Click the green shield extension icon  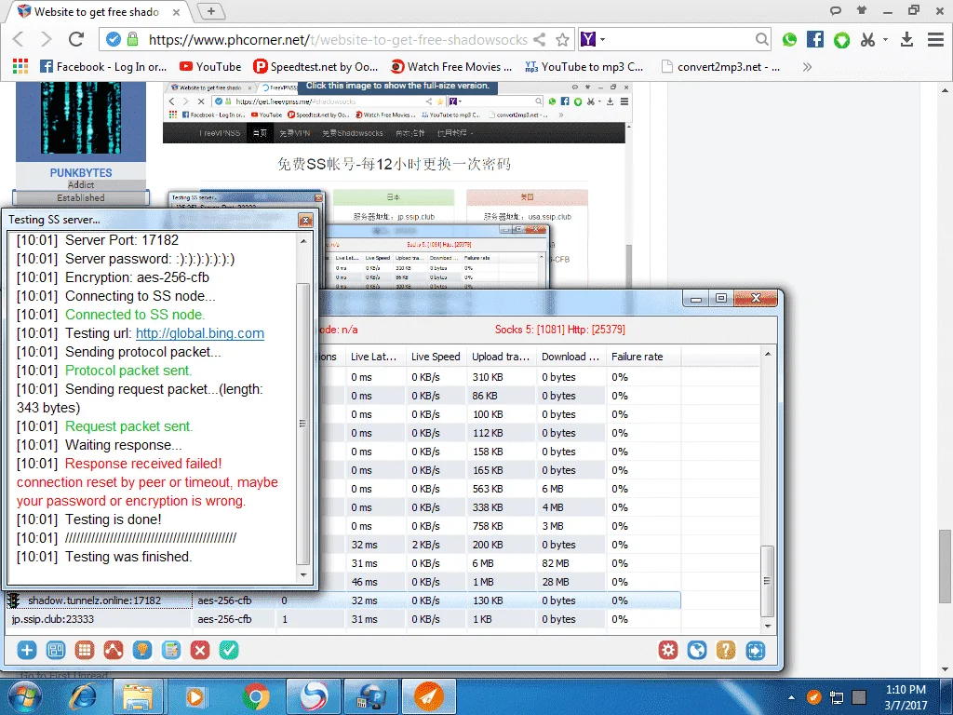pos(841,40)
